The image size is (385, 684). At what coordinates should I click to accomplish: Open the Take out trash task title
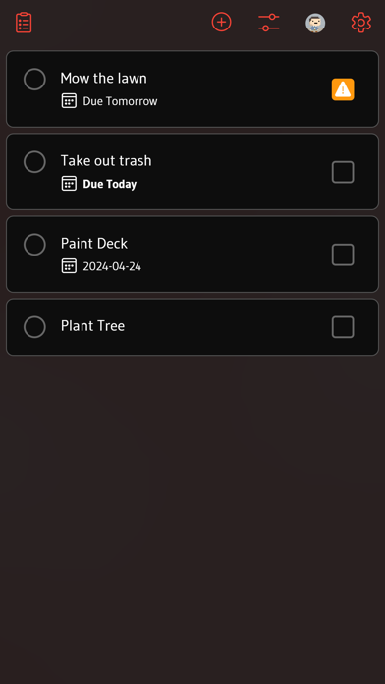click(x=106, y=160)
